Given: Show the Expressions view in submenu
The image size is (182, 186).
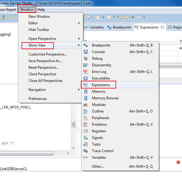Looking at the screenshot, I should click(120, 85).
